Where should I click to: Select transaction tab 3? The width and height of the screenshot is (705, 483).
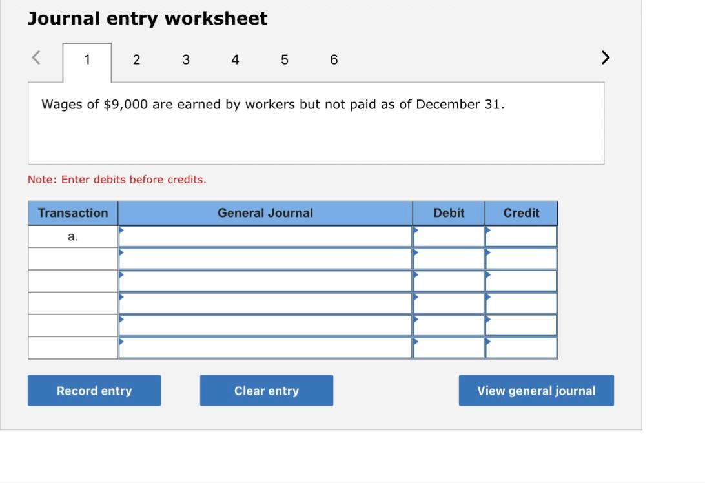186,59
